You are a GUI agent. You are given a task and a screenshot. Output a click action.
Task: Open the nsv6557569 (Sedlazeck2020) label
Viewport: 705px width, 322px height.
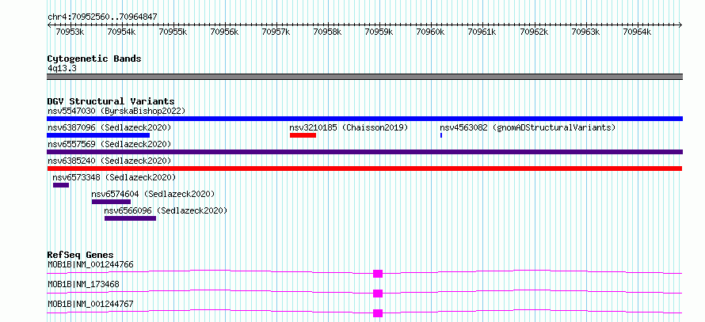(109, 144)
